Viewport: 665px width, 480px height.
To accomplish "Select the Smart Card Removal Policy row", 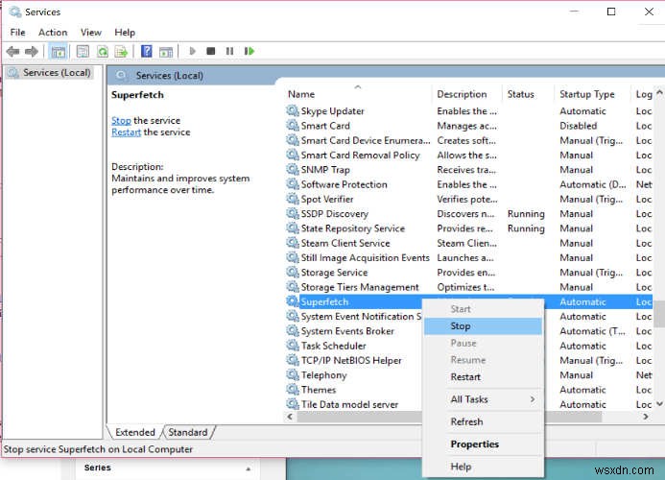I will click(x=468, y=155).
